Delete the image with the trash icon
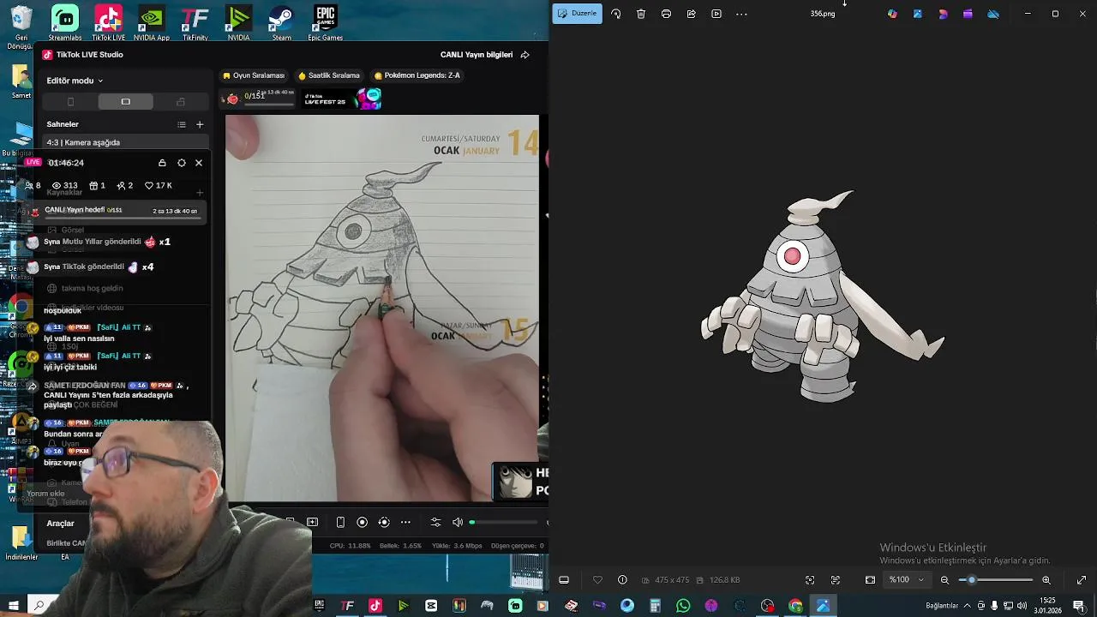 click(x=641, y=14)
